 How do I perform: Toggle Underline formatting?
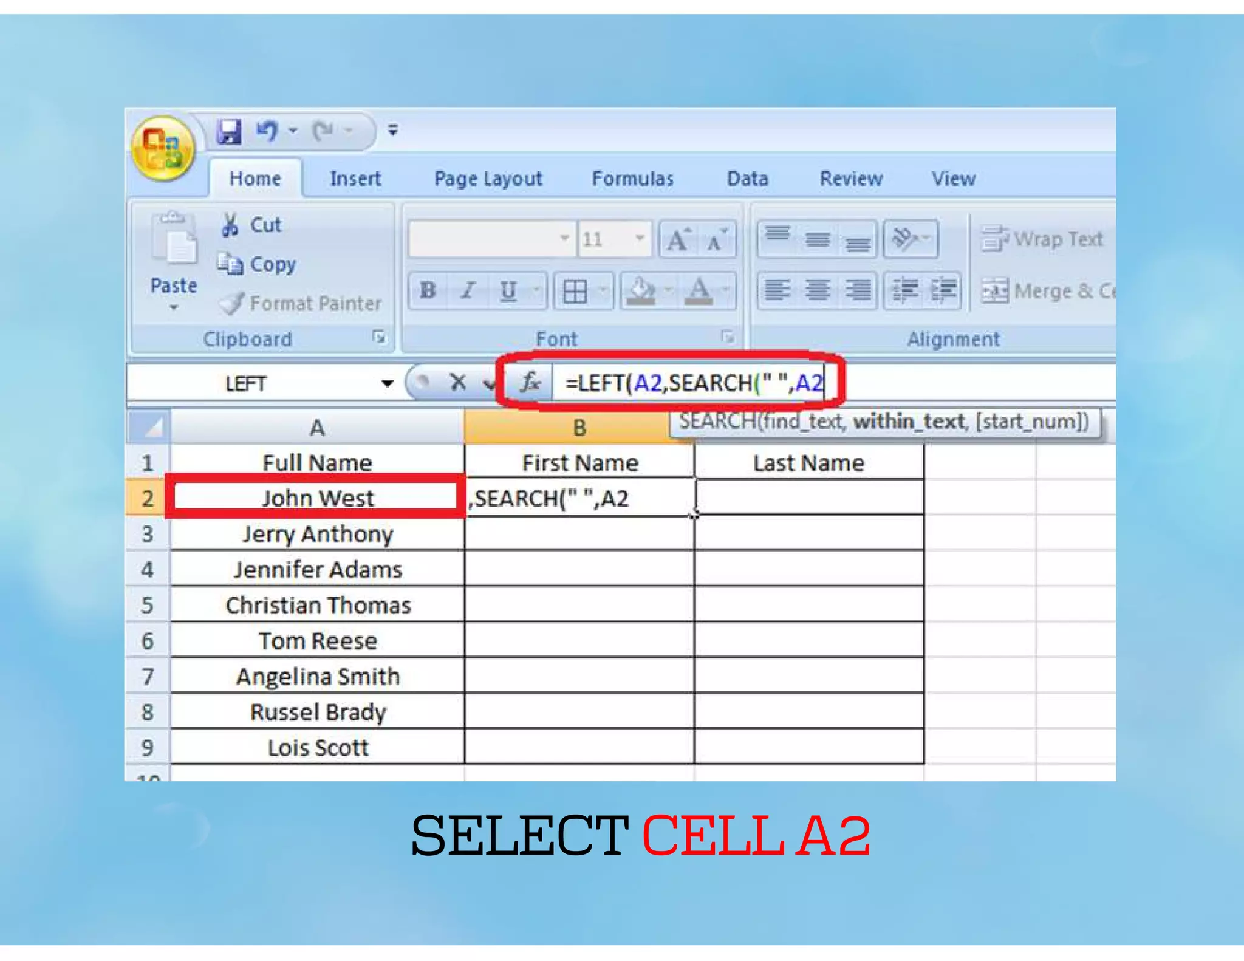pos(508,291)
